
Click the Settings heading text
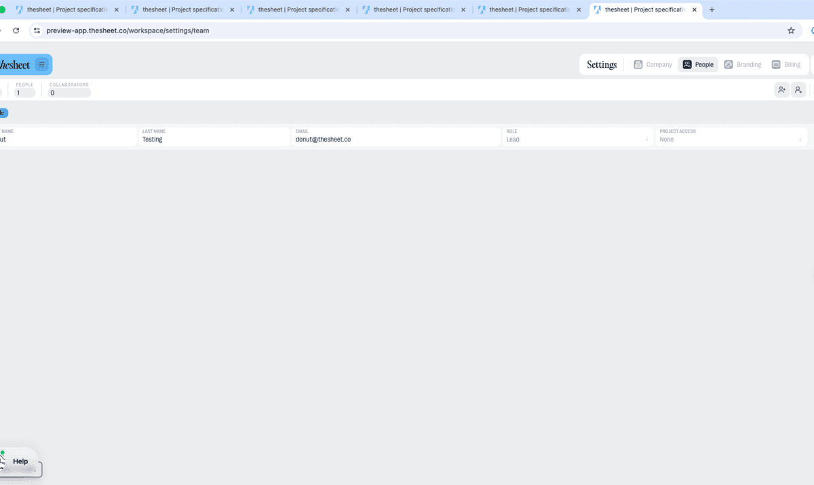[602, 65]
